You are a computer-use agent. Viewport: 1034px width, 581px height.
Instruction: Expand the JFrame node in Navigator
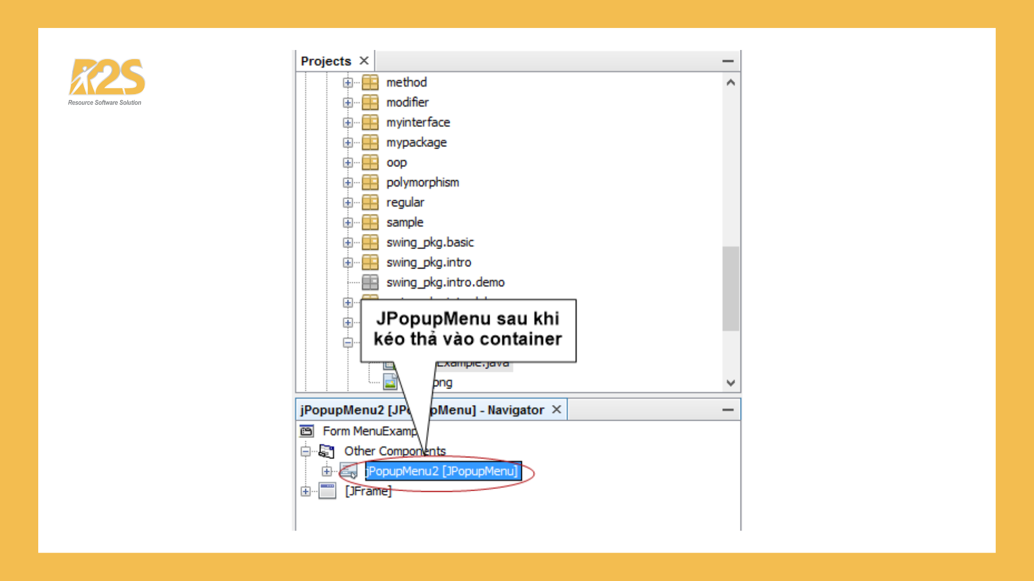point(306,491)
